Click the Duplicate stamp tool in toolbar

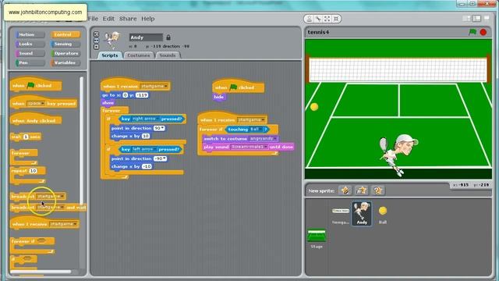309,19
